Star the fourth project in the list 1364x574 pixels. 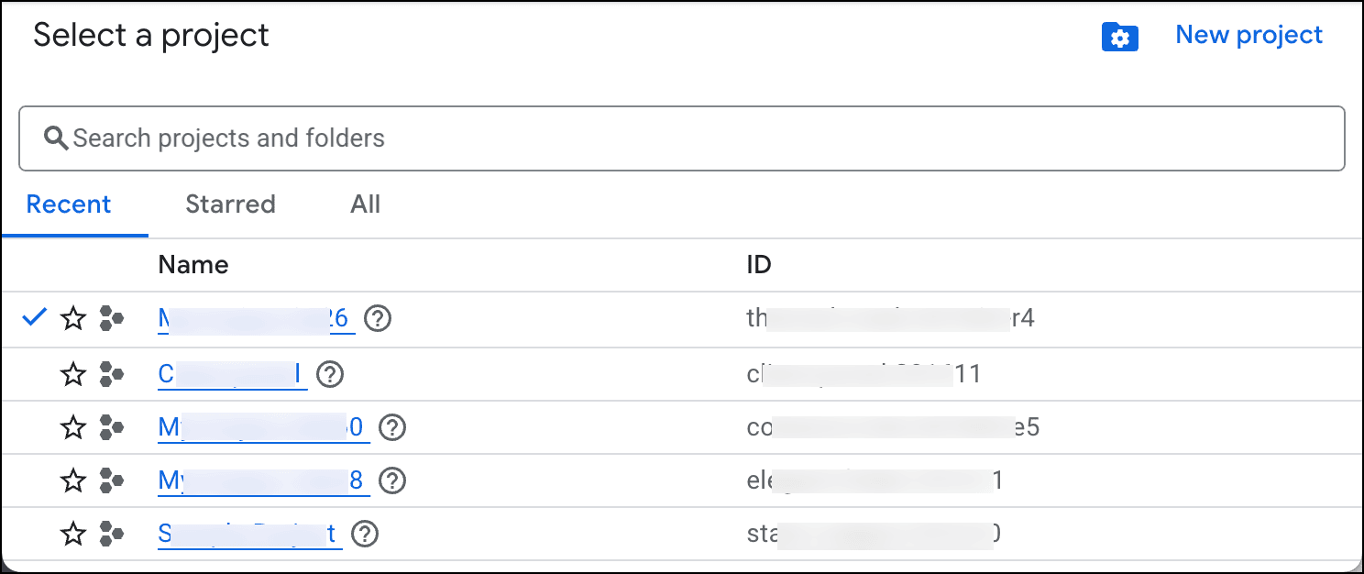[x=73, y=480]
